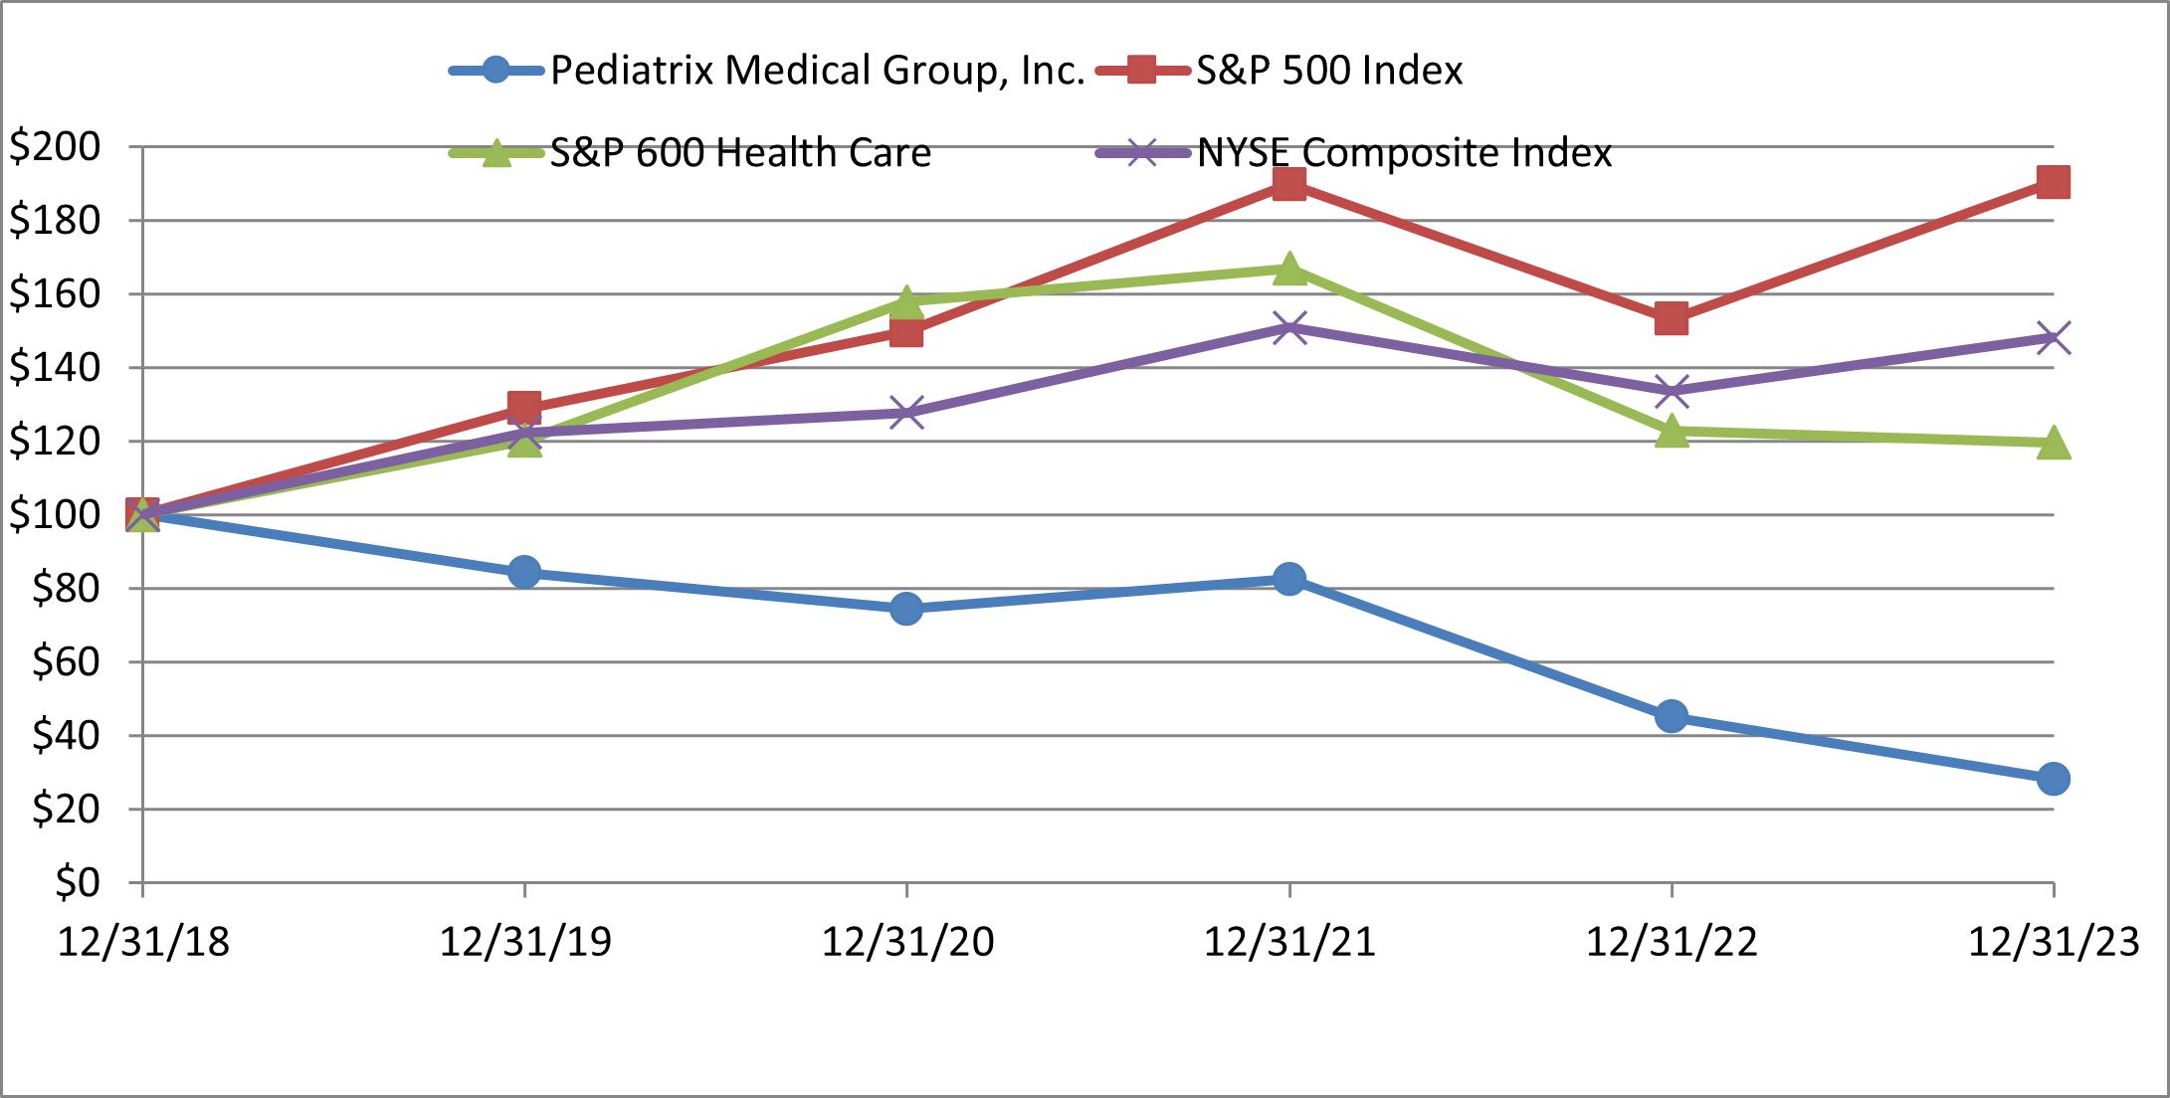Click S&P 500 red square at 12/31/23
Image resolution: width=2170 pixels, height=1098 pixels.
2053,182
